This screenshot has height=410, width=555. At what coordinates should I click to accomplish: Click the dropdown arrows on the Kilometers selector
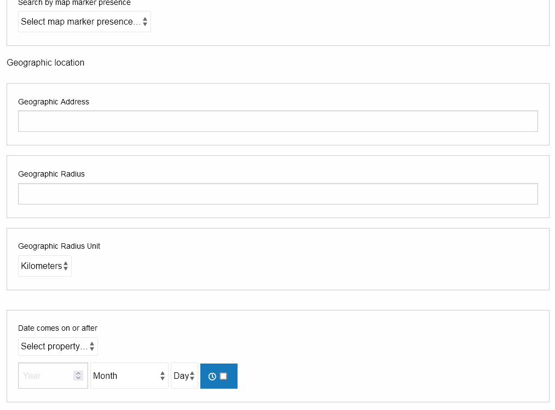click(67, 266)
